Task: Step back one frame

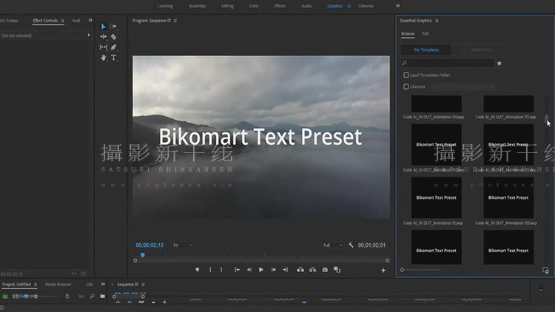Action: tap(249, 270)
